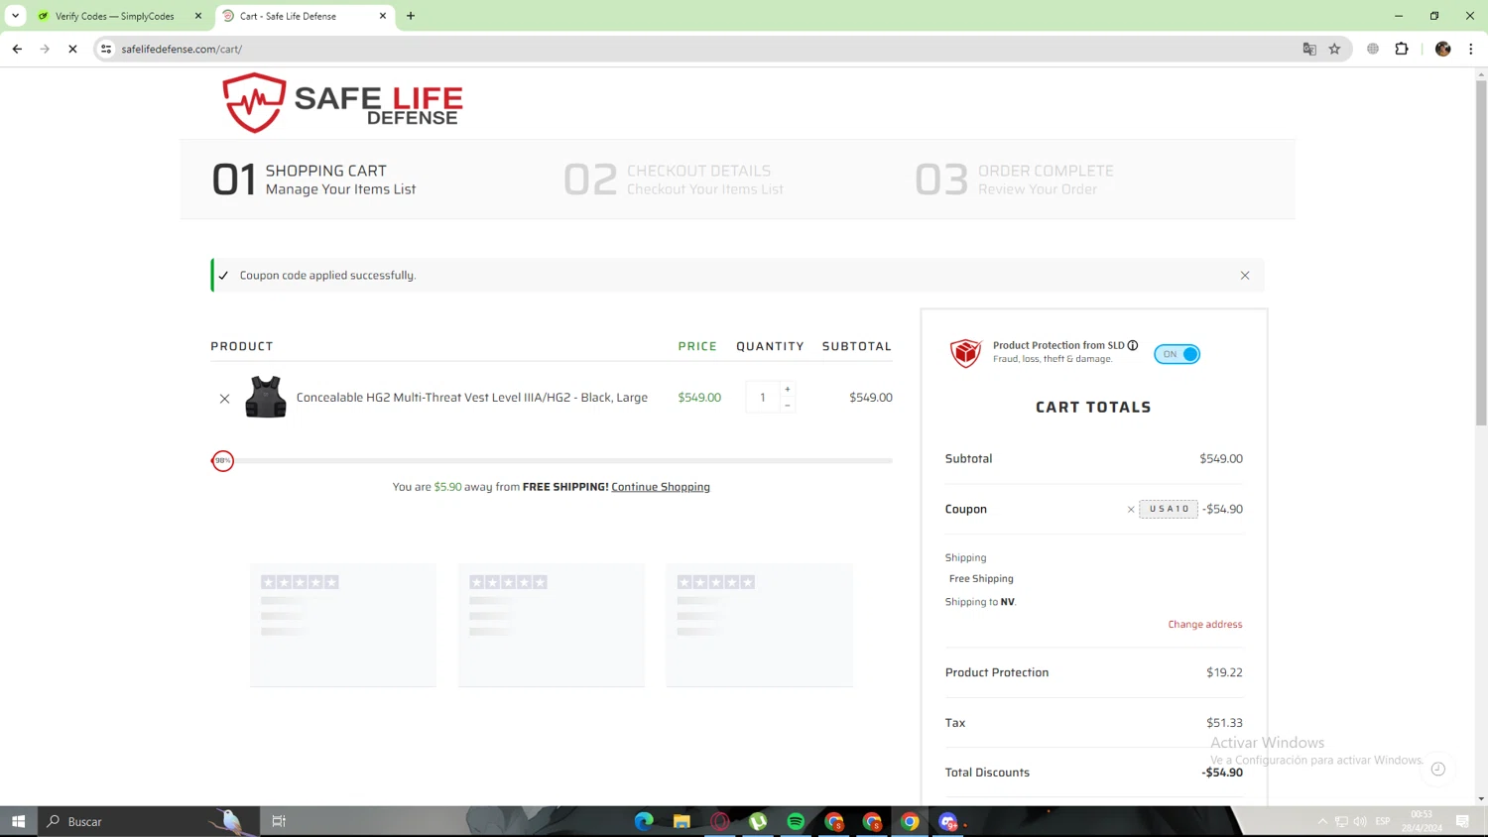This screenshot has width=1488, height=837.
Task: Click the Free Shipping option text
Action: [981, 579]
